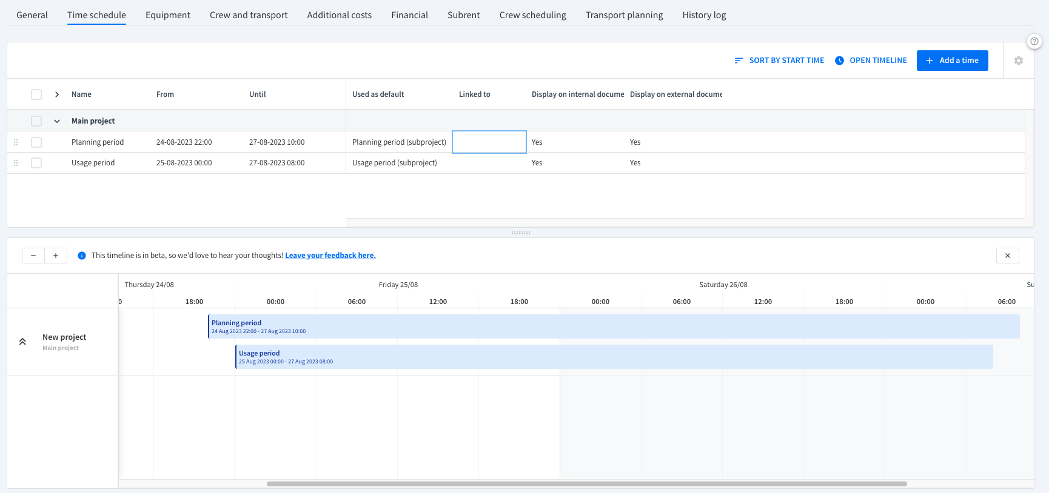The image size is (1049, 493).
Task: Select the Planning period name cell
Action: tap(98, 142)
